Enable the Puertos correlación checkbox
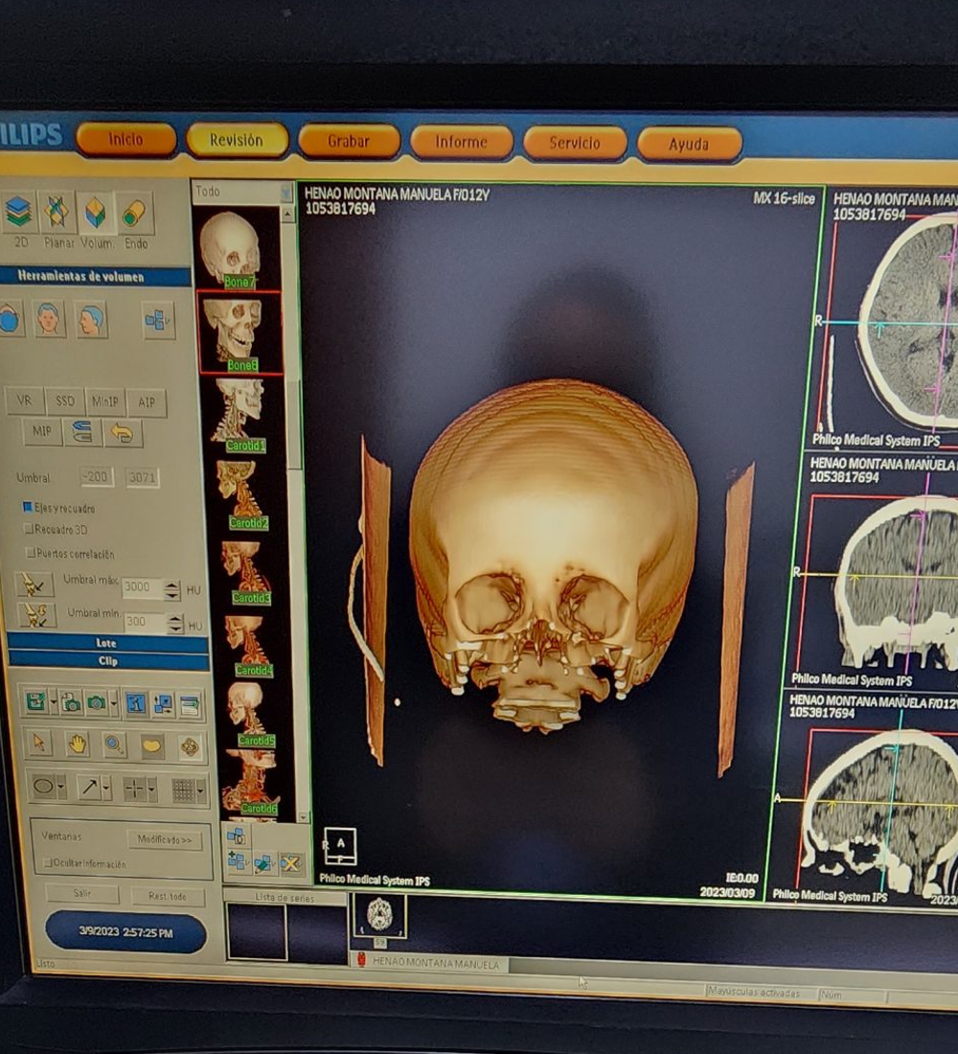Viewport: 958px width, 1054px height. [x=30, y=553]
